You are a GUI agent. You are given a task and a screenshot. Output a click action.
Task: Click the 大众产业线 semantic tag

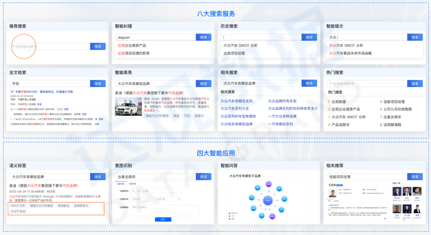tap(18, 211)
